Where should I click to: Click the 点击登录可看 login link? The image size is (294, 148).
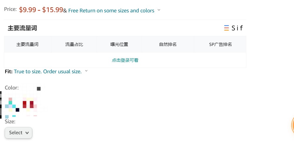tap(125, 60)
